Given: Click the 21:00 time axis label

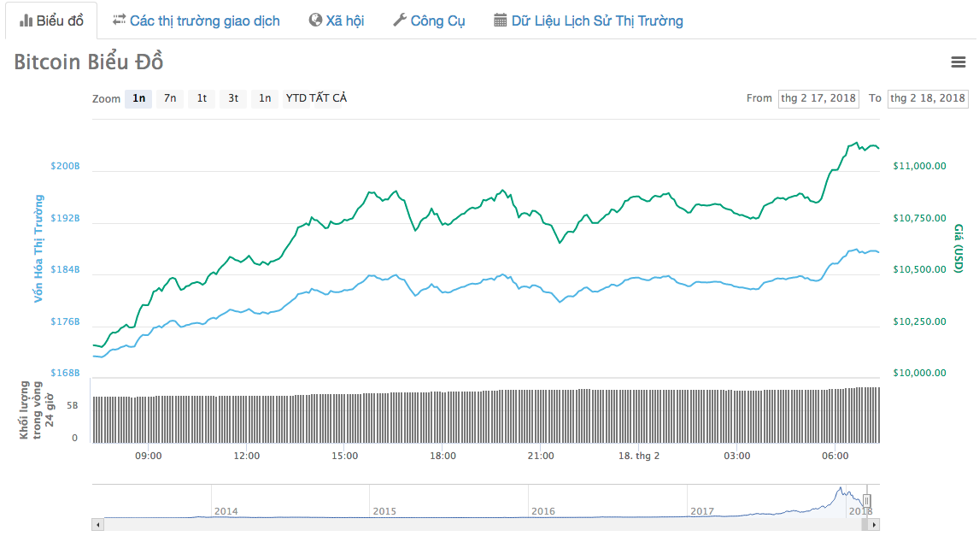Looking at the screenshot, I should tap(541, 456).
